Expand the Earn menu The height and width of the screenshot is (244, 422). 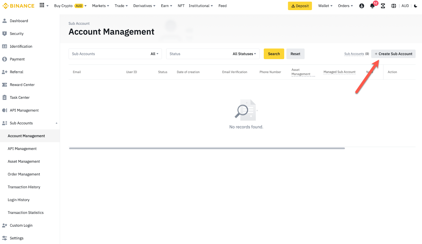pos(166,6)
